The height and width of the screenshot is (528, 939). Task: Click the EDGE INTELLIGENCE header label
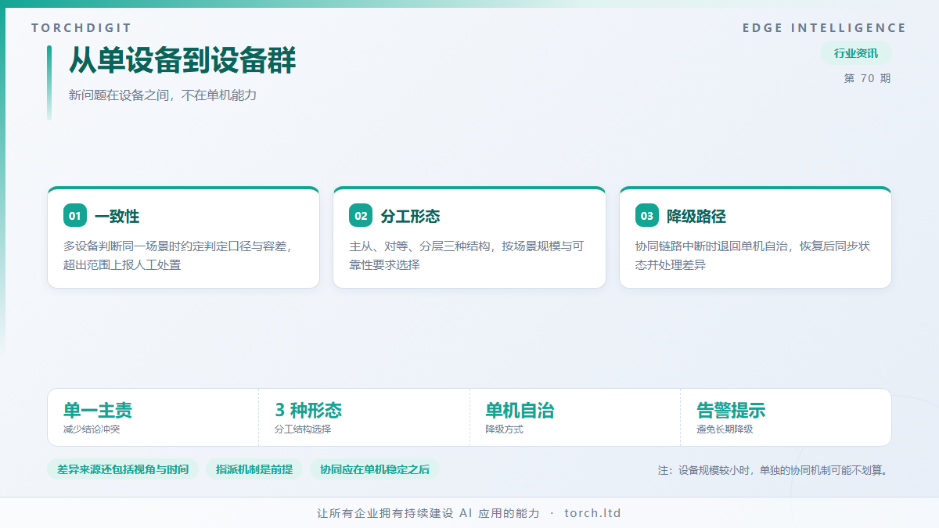[824, 28]
